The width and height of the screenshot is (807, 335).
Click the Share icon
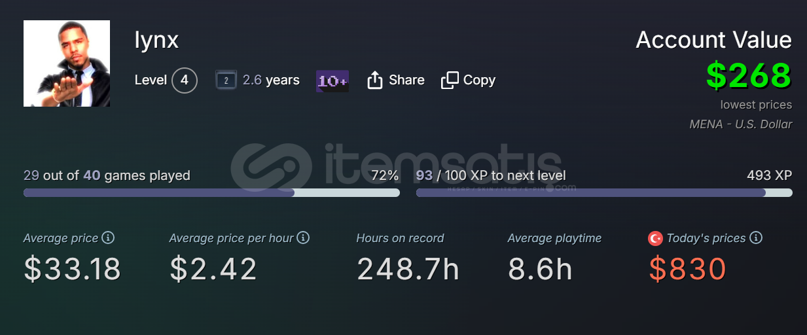[374, 80]
